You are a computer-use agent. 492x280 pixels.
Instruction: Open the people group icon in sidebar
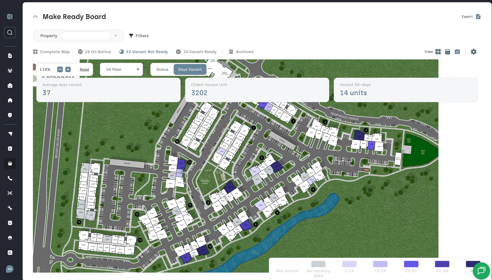tap(10, 71)
